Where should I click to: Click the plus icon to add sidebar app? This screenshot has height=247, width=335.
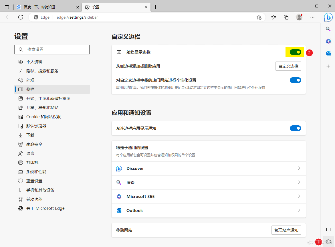(x=328, y=66)
